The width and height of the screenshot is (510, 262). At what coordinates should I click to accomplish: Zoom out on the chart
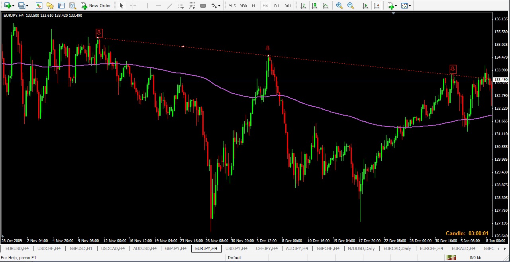[x=351, y=6]
